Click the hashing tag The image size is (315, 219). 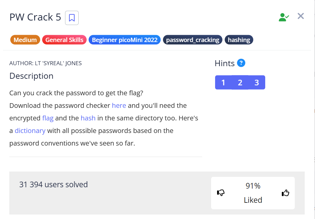point(239,40)
